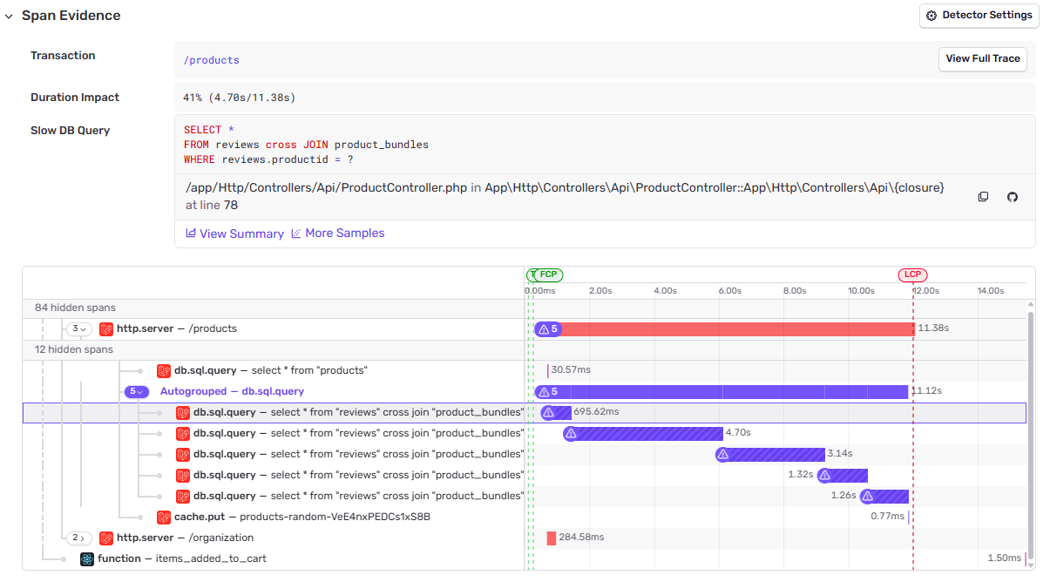Click warning icon on the 695.62ms span
Image resolution: width=1050 pixels, height=582 pixels.
point(548,412)
